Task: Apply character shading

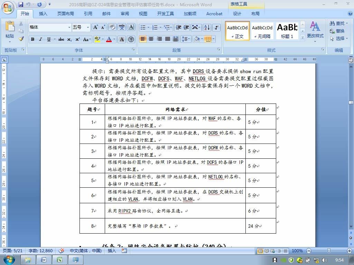Action: (x=122, y=39)
